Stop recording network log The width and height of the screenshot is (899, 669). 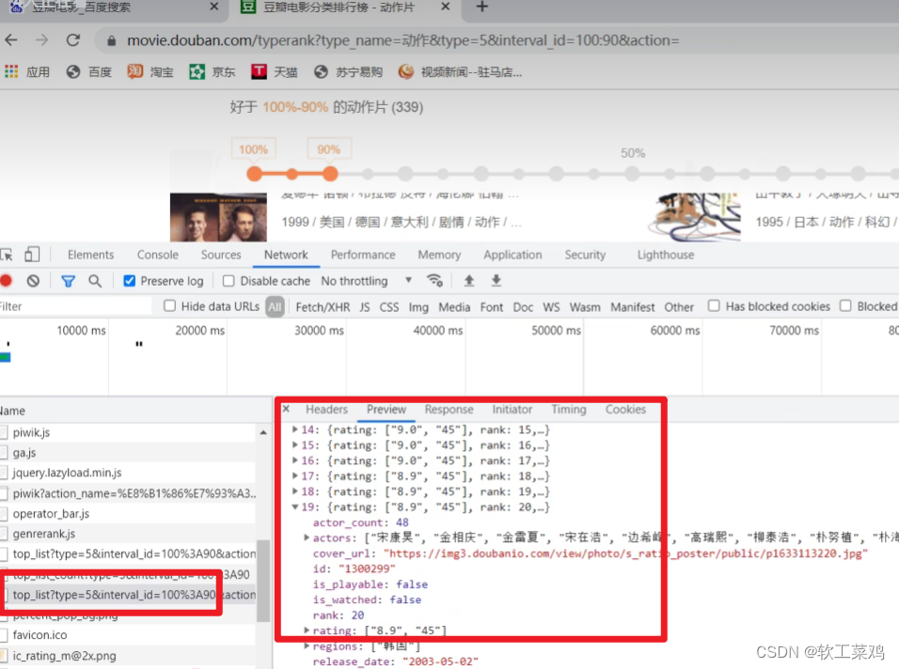pyautogui.click(x=7, y=281)
